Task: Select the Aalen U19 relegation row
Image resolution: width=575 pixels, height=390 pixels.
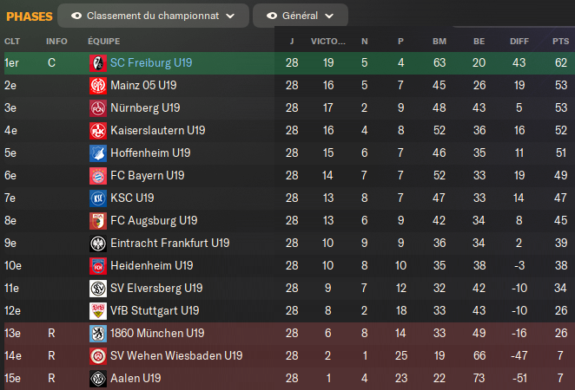Action: click(x=287, y=378)
